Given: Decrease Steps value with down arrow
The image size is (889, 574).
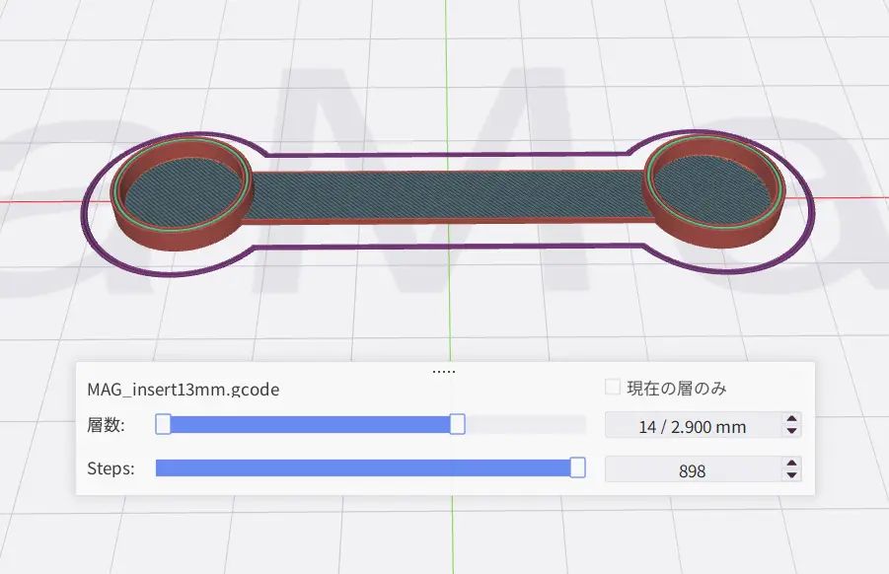Looking at the screenshot, I should click(790, 475).
